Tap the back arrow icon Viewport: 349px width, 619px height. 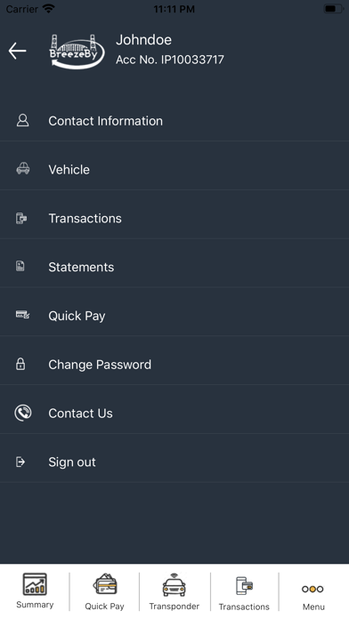point(18,52)
